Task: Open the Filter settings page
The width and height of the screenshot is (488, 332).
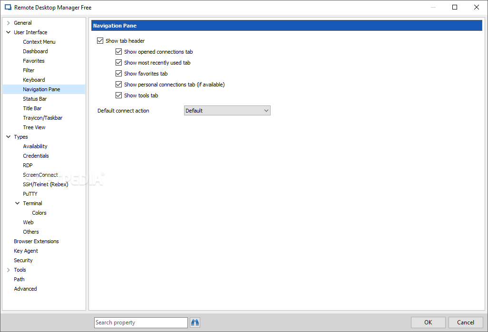Action: pyautogui.click(x=29, y=70)
